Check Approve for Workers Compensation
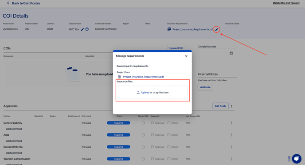This screenshot has width=305, height=165. click(152, 159)
